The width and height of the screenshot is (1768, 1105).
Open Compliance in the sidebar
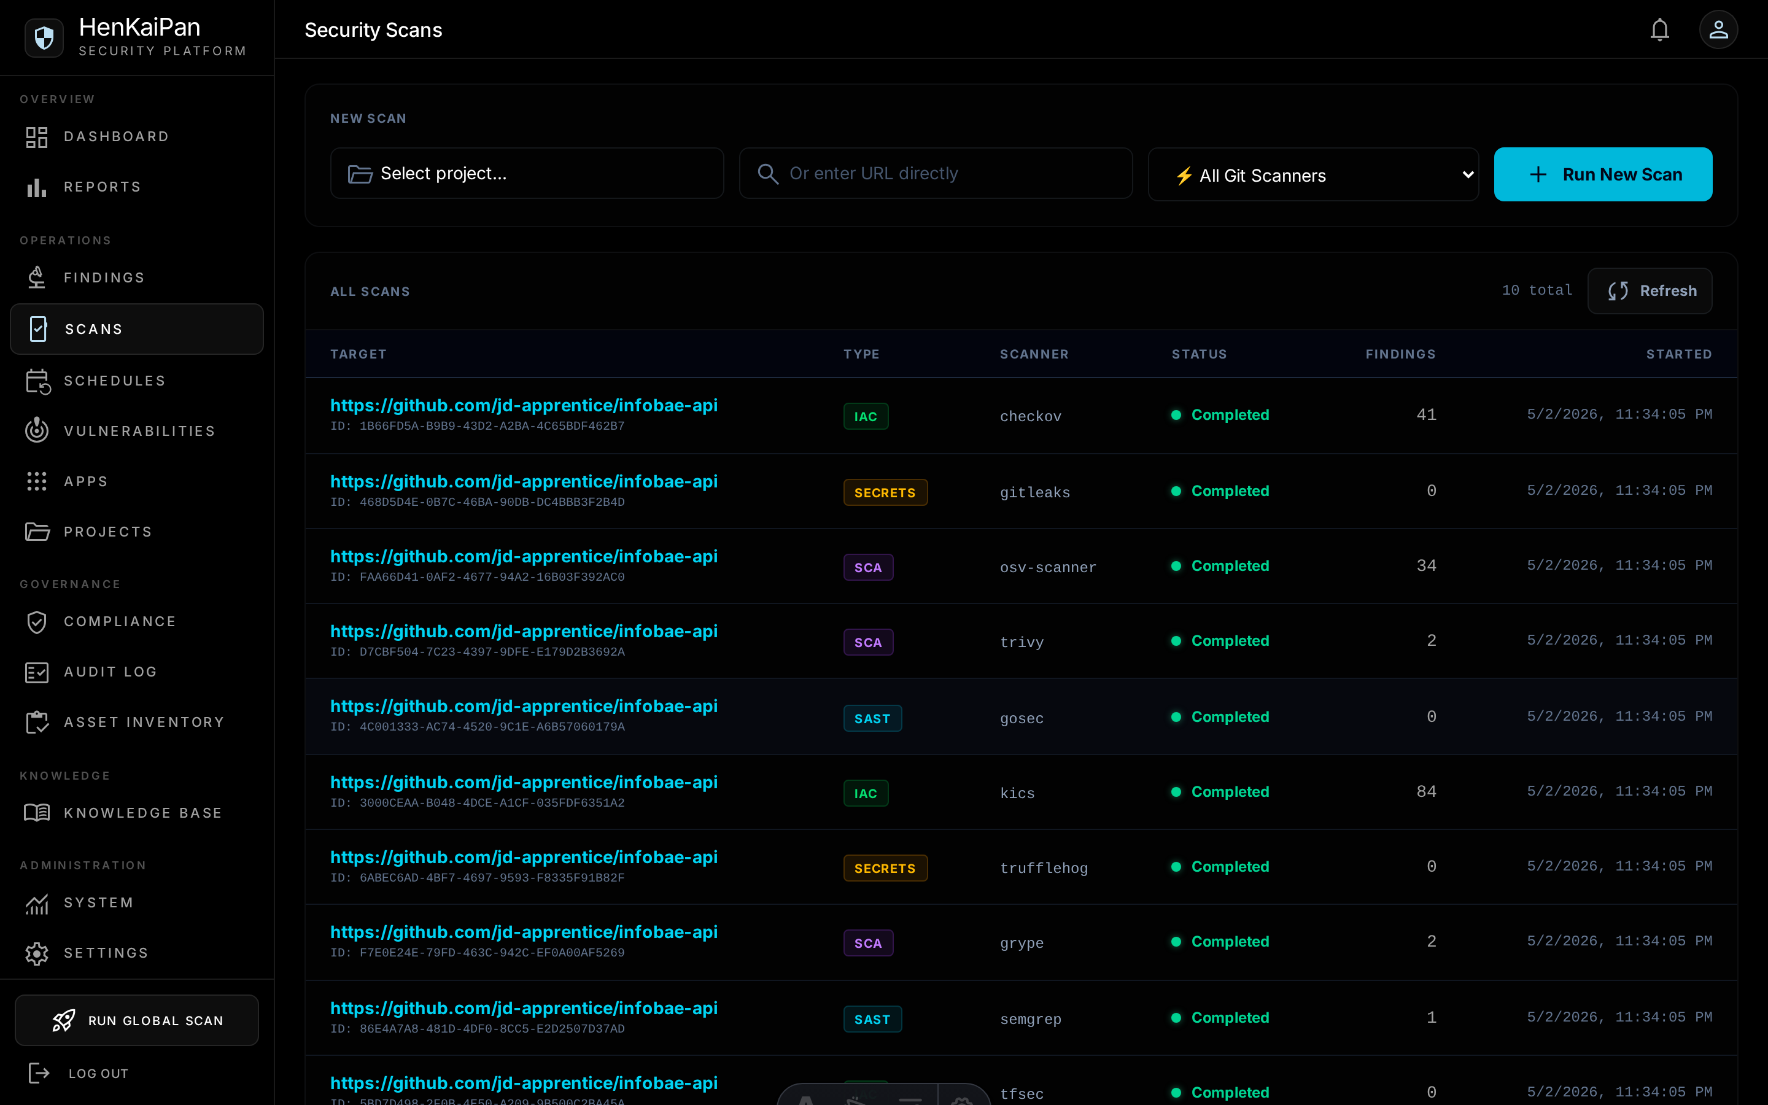pos(137,621)
